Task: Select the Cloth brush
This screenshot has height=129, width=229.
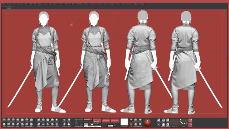Action: coord(4,125)
